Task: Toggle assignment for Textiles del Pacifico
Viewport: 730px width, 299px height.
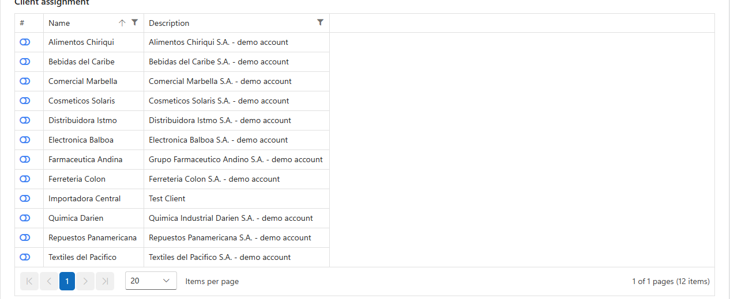Action: click(x=25, y=257)
